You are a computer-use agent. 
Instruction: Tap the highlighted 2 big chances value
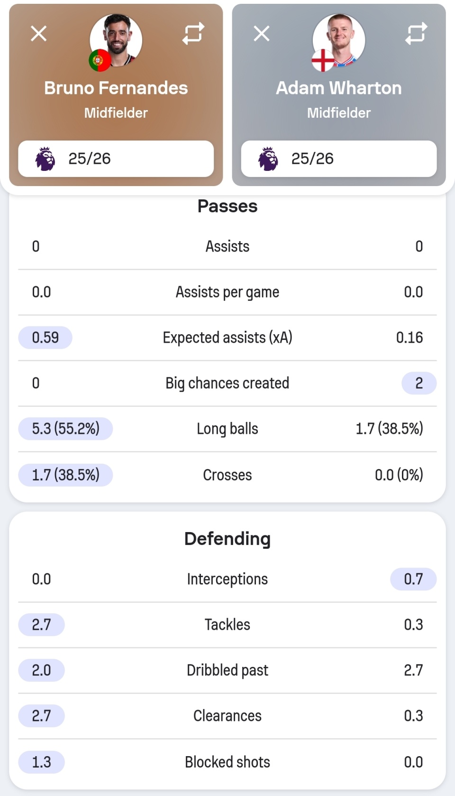click(x=419, y=383)
